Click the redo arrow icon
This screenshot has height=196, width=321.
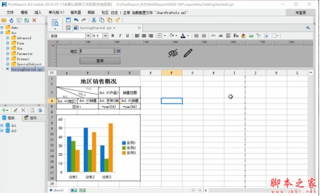tap(84, 20)
